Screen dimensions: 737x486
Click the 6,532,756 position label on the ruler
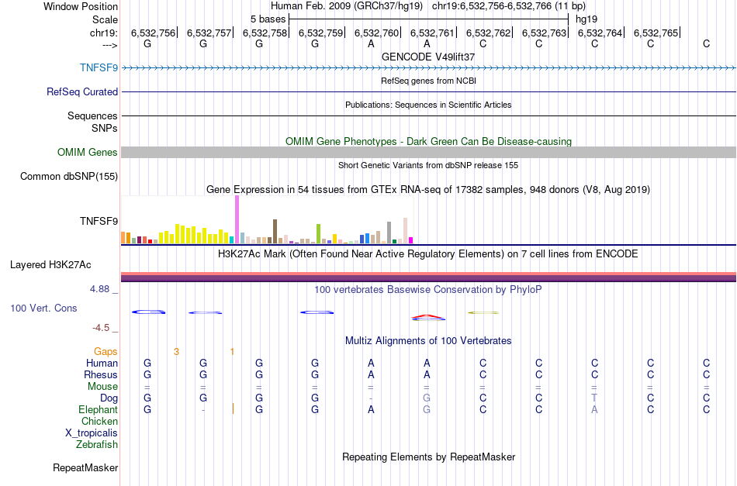coord(153,33)
